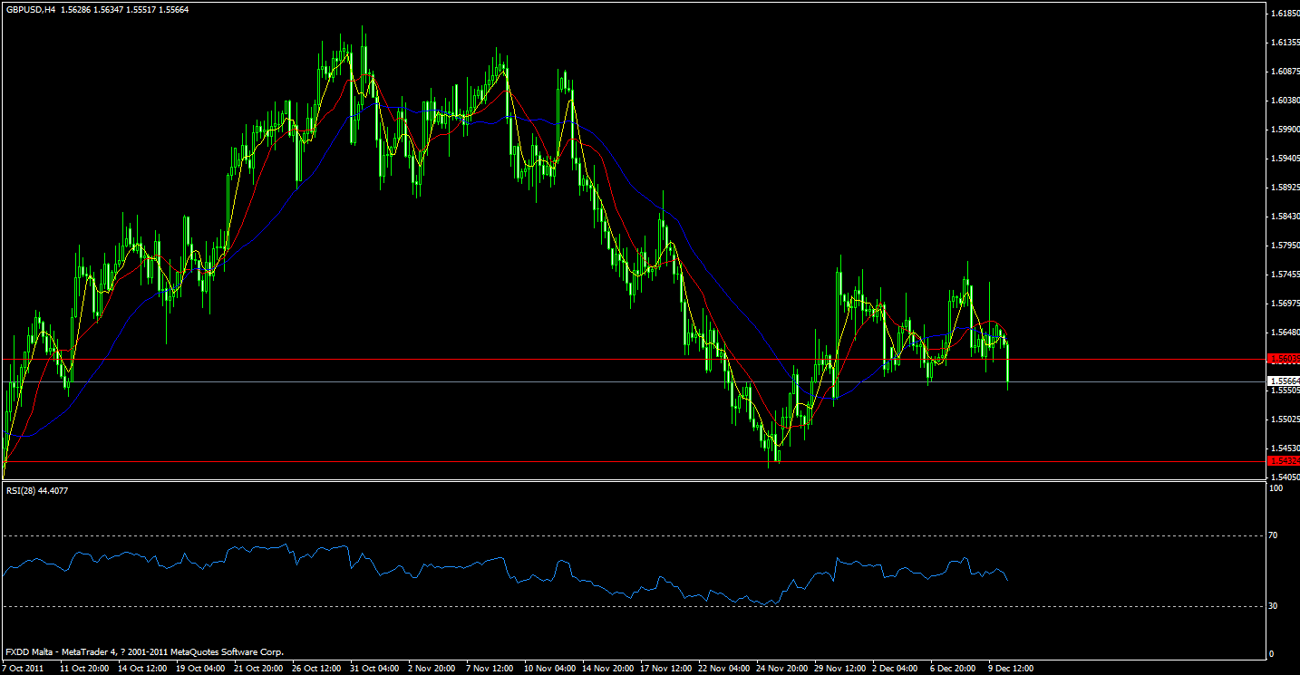Click the 1.55025 price scale value
This screenshot has width=1300, height=675.
tap(1285, 419)
